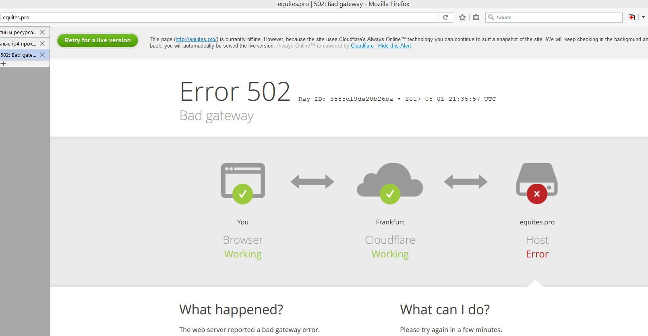Screen dimensions: 648x336
Task: Reload the page with the refresh icon
Action: pos(445,17)
